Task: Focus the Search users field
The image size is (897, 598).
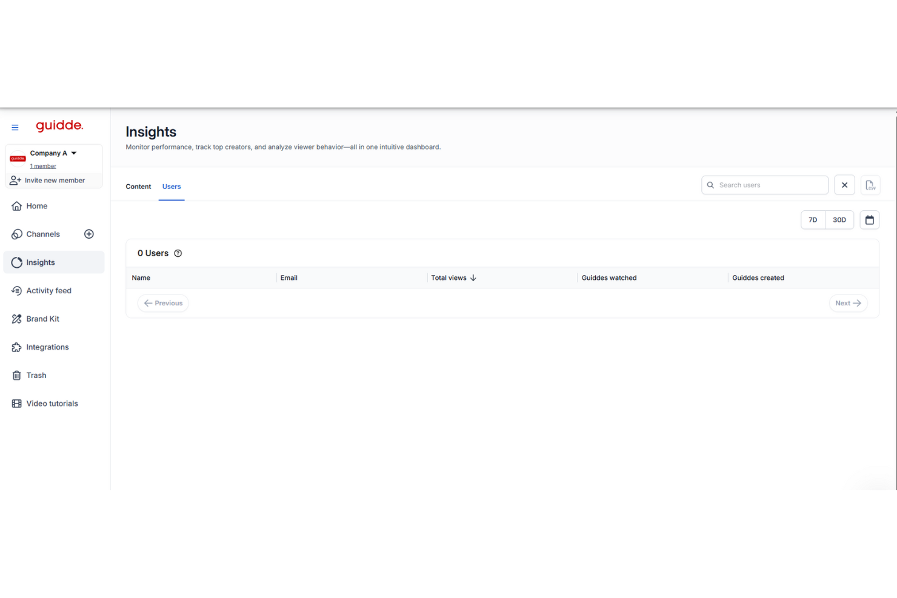Action: tap(765, 185)
